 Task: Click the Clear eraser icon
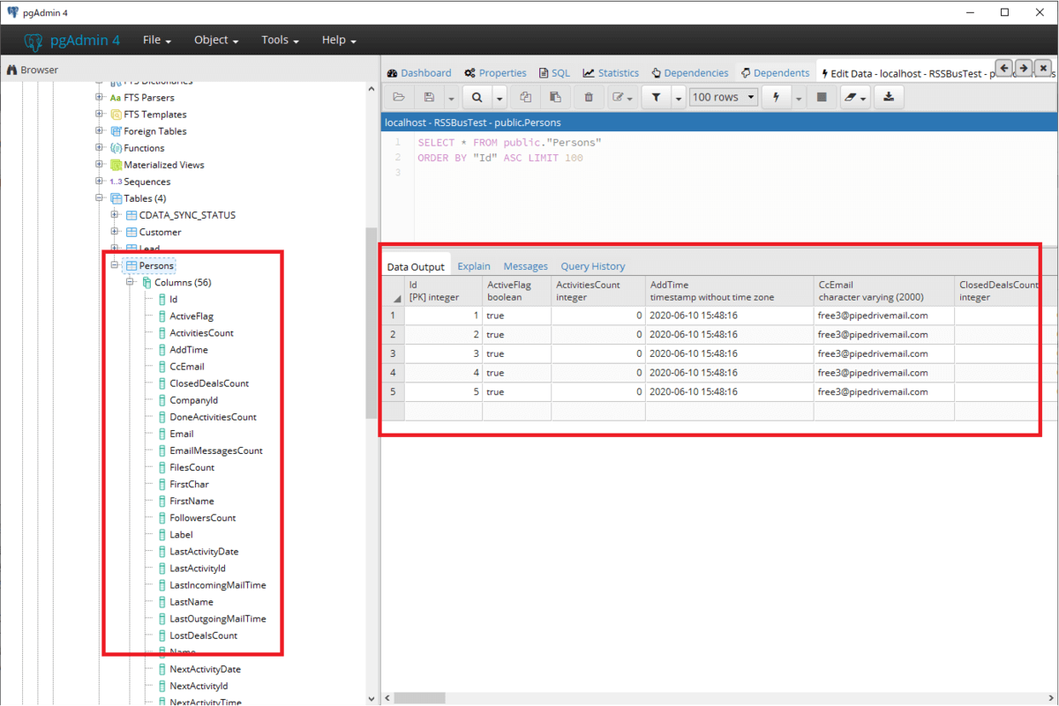[851, 97]
